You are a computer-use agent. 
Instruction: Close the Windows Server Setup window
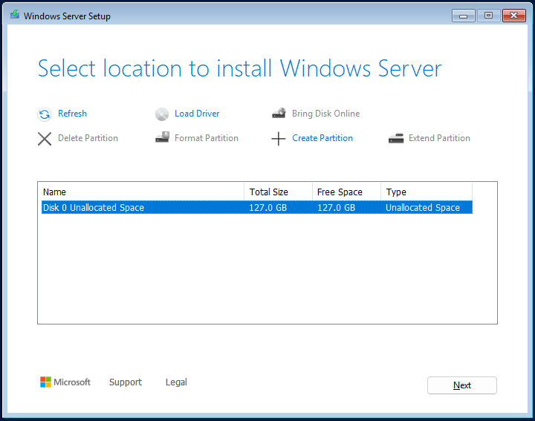pos(514,16)
